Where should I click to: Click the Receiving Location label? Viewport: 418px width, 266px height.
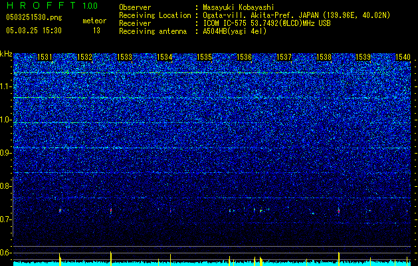point(155,15)
